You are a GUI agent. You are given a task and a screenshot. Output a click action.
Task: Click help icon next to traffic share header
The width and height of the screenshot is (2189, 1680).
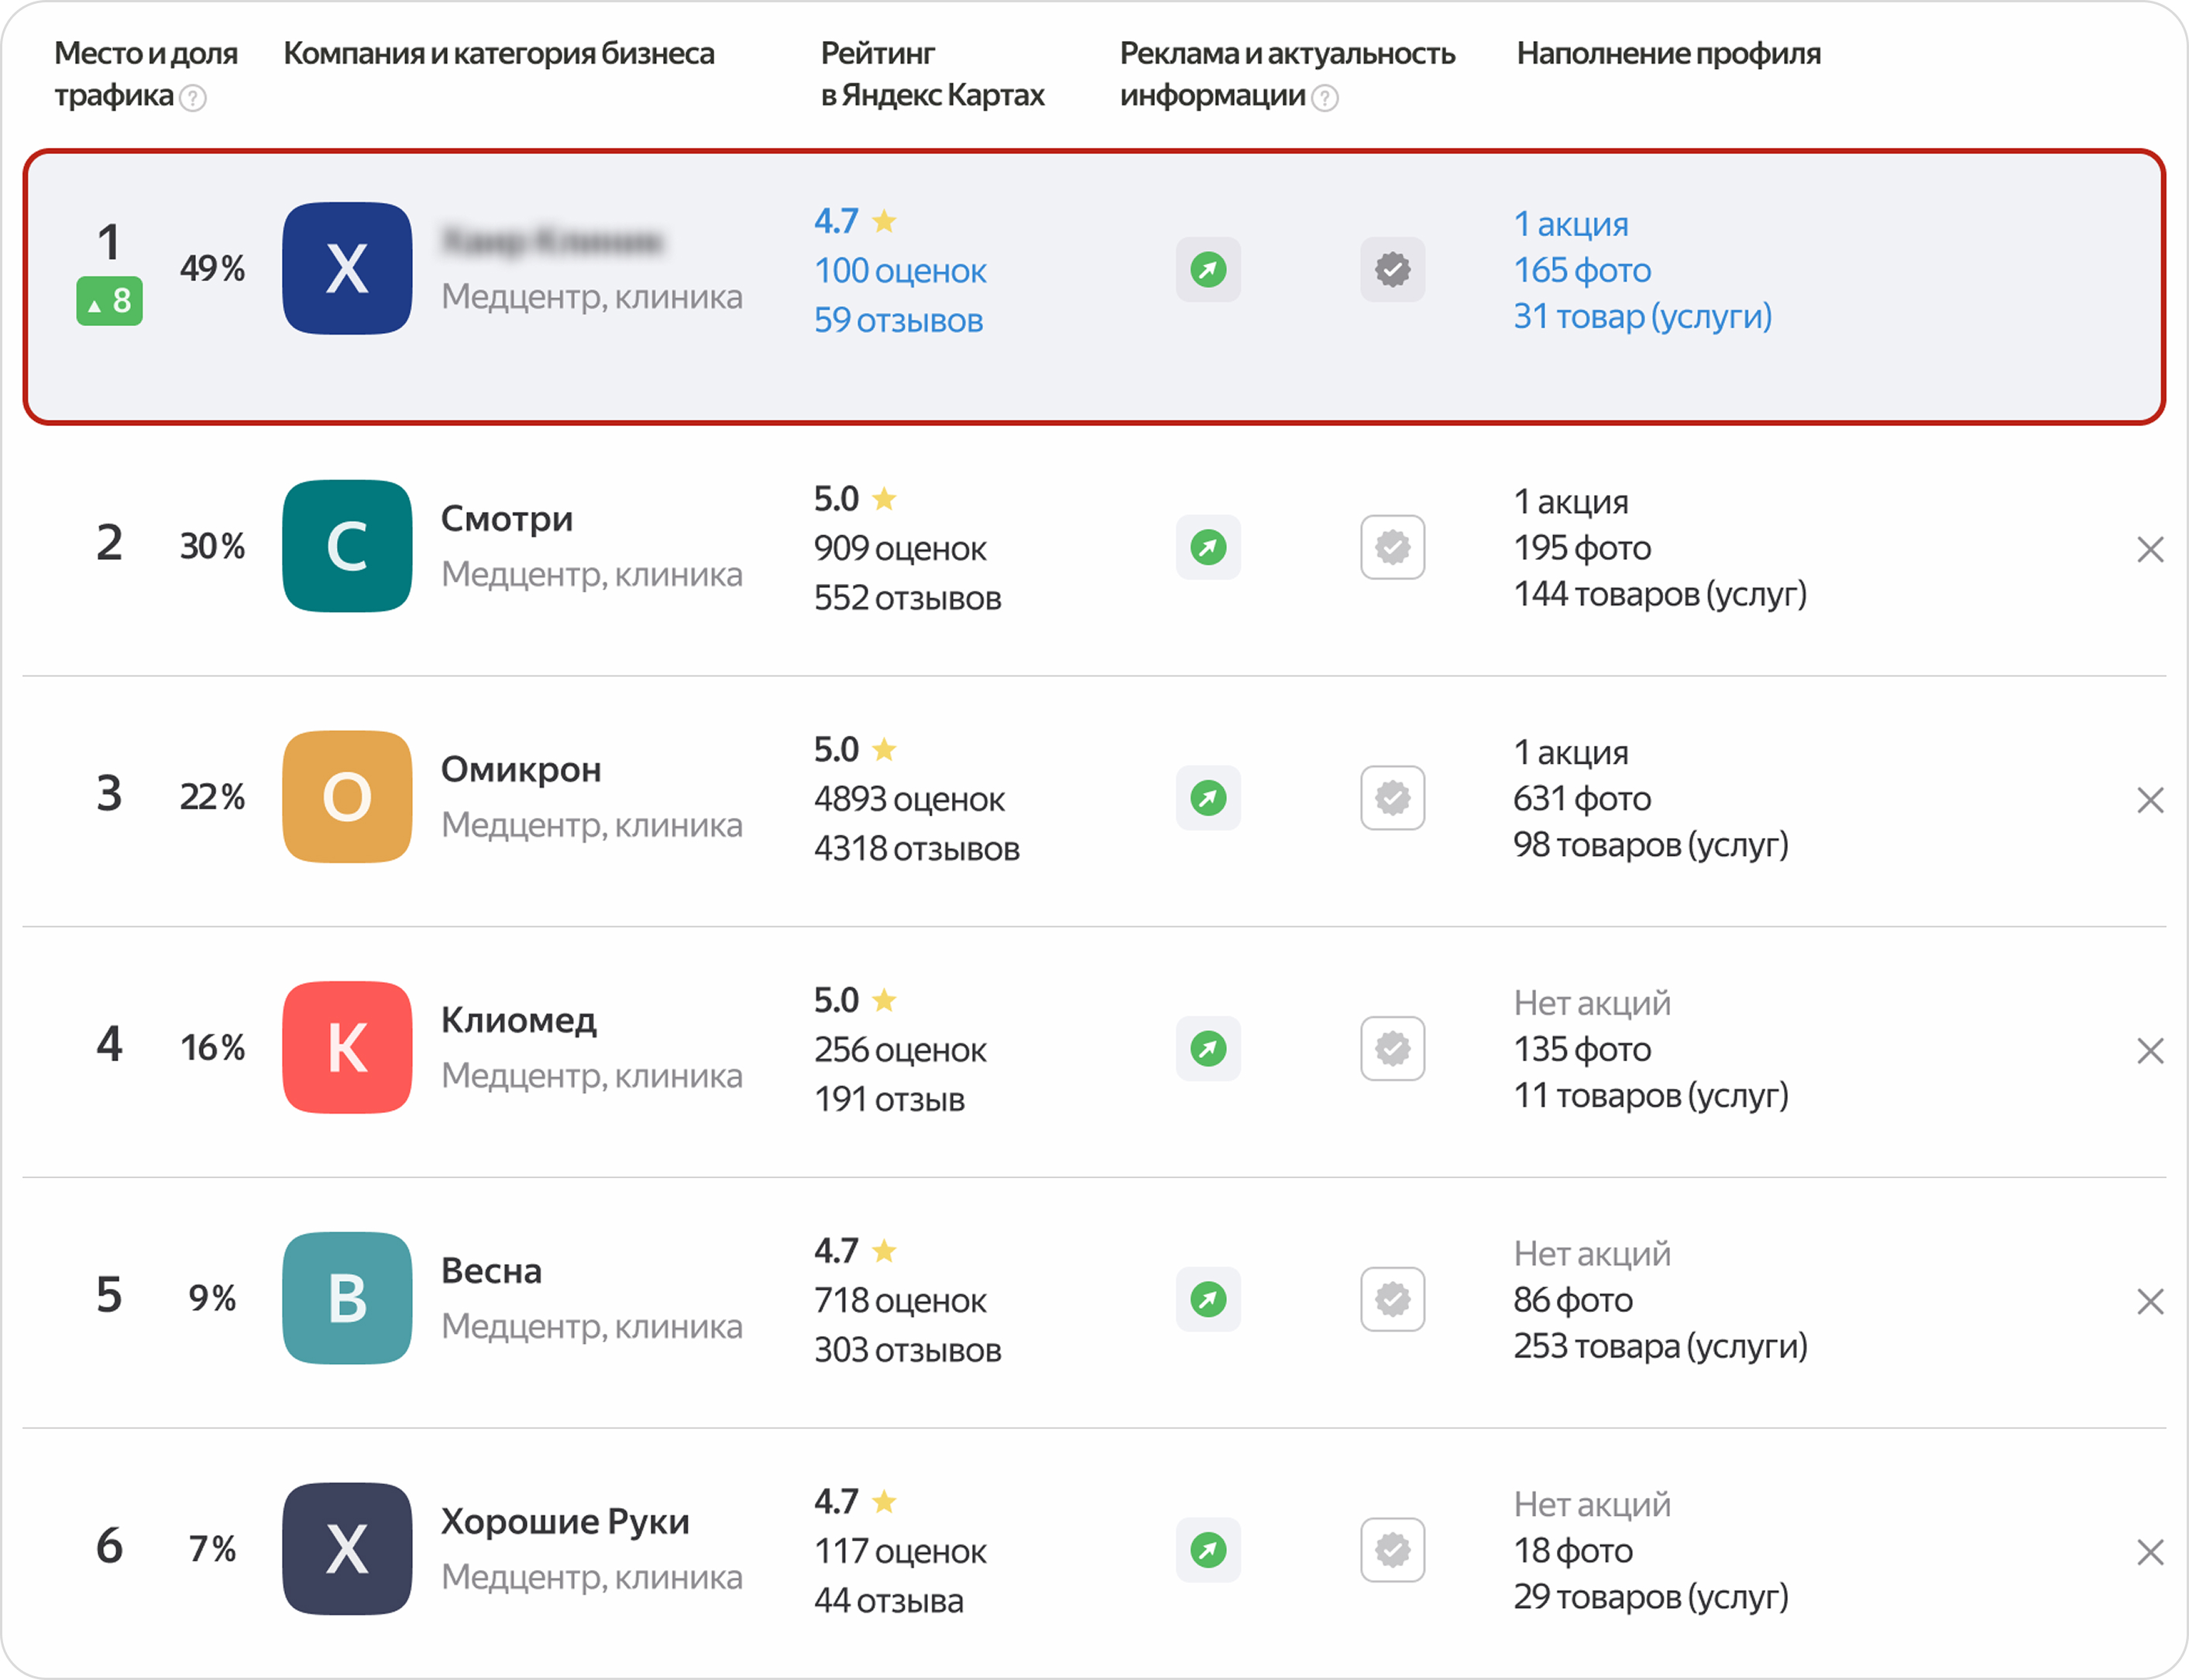point(193,98)
